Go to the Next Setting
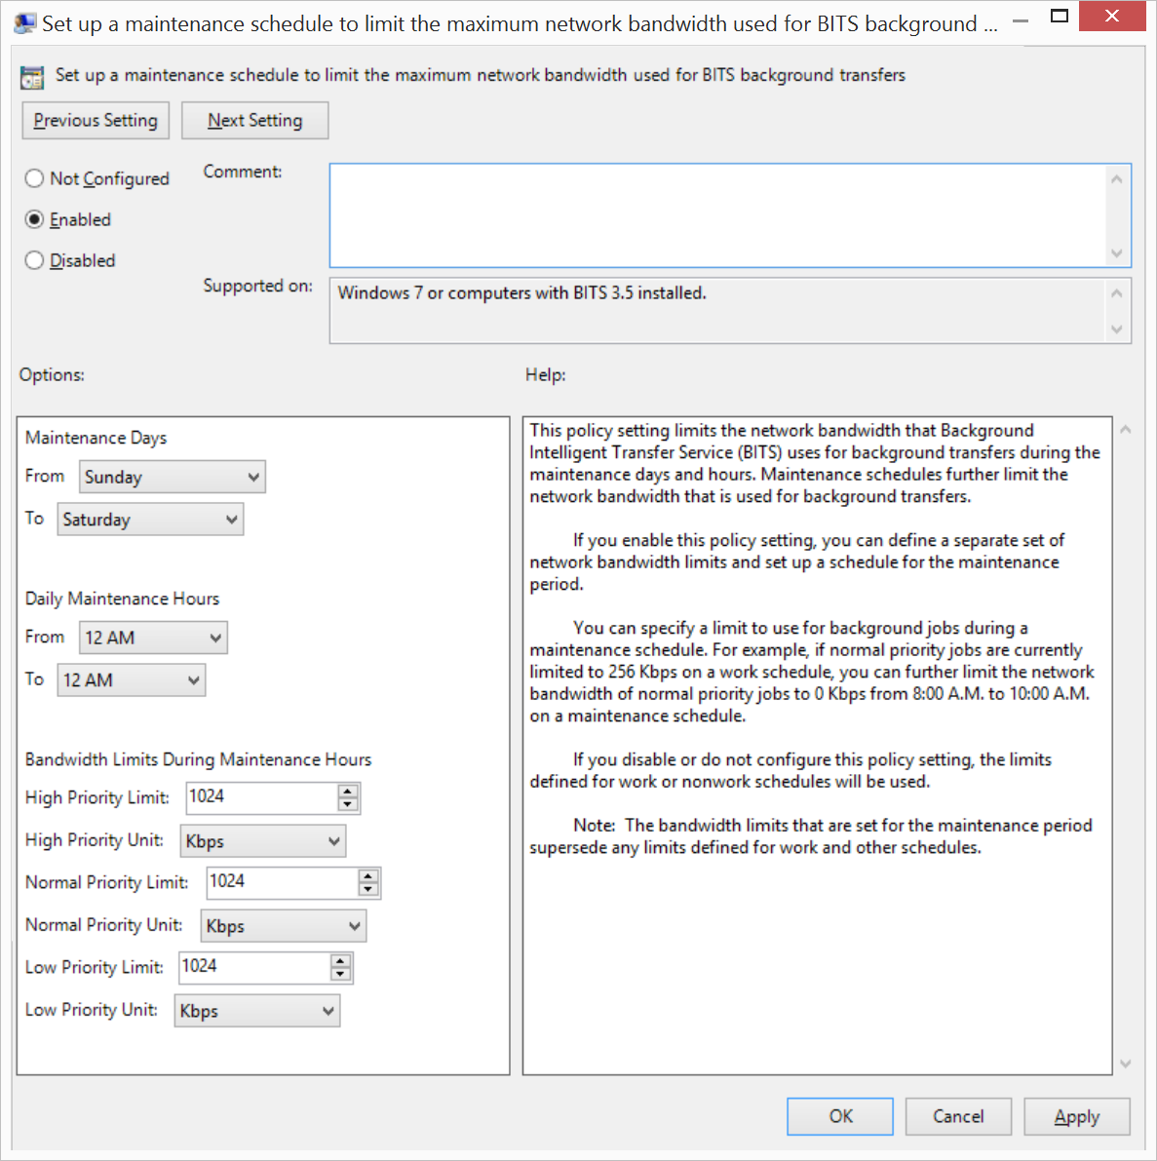 tap(254, 121)
